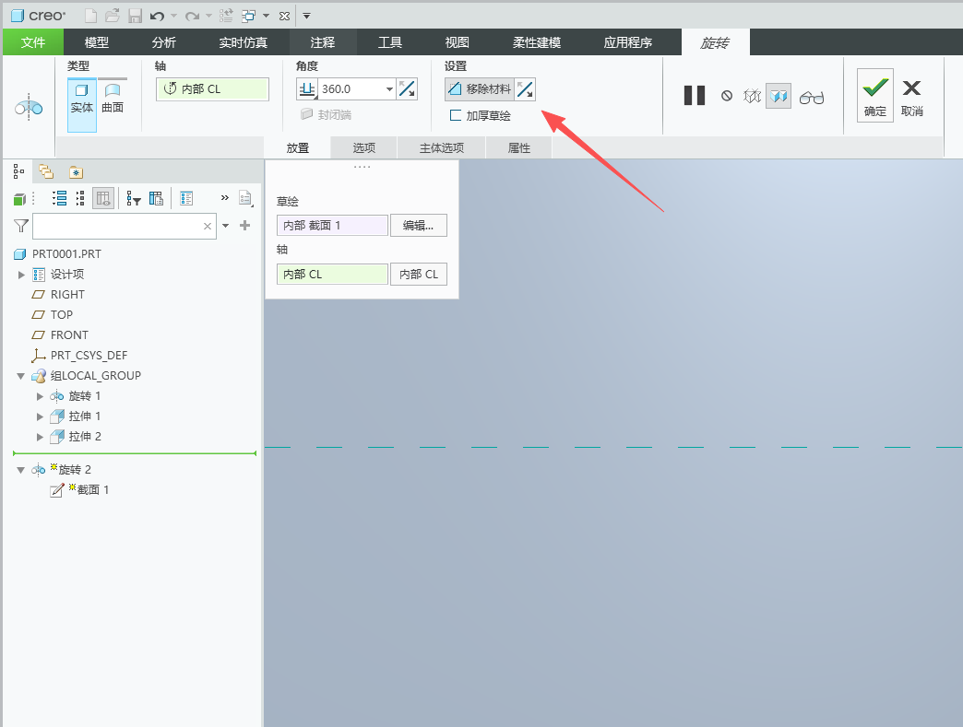Click the New file icon in quick access toolbar
The width and height of the screenshot is (963, 727).
pyautogui.click(x=91, y=16)
